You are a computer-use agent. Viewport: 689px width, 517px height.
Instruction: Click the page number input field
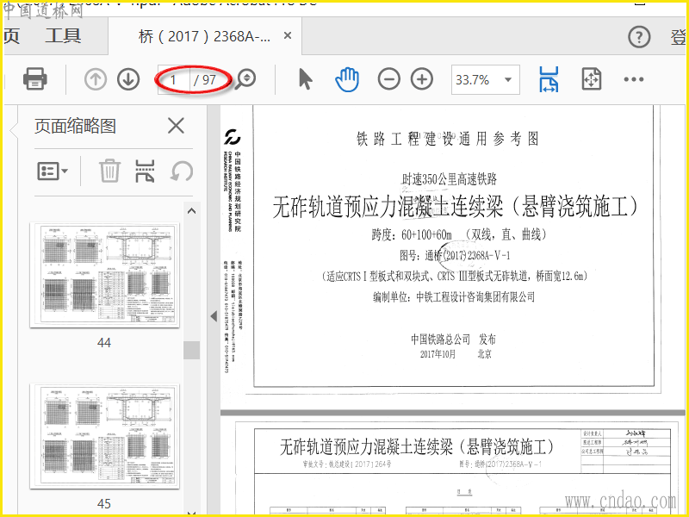point(174,79)
